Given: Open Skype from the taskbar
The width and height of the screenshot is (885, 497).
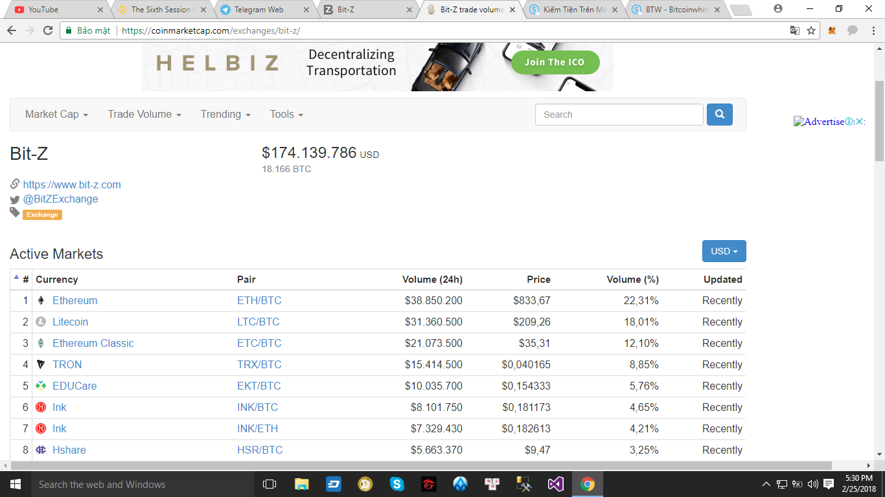Looking at the screenshot, I should tap(397, 484).
